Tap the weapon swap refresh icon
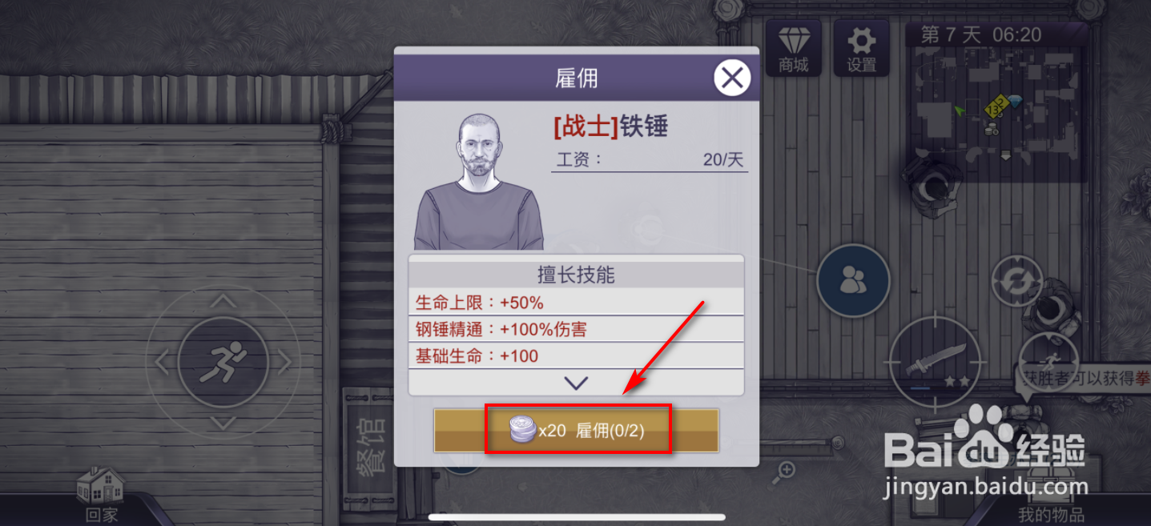Screen dimensions: 1151x526 pyautogui.click(x=1017, y=282)
